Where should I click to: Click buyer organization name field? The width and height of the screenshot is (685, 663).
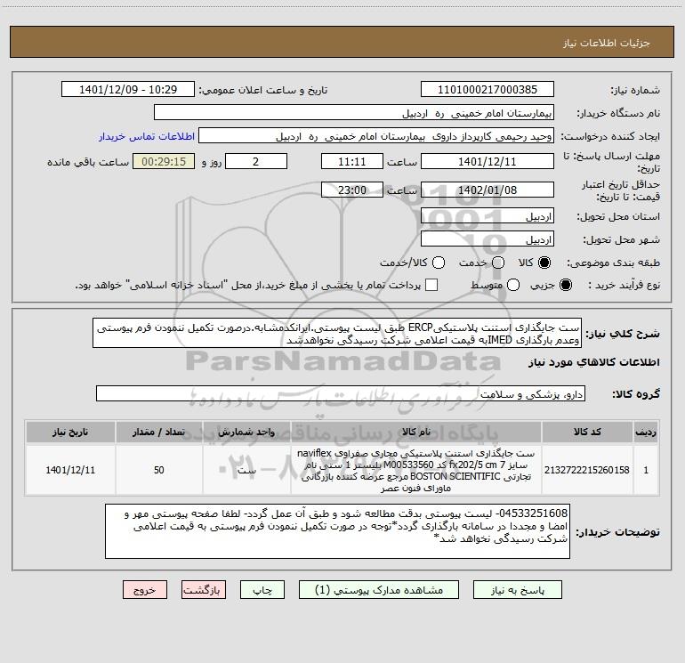tap(354, 113)
